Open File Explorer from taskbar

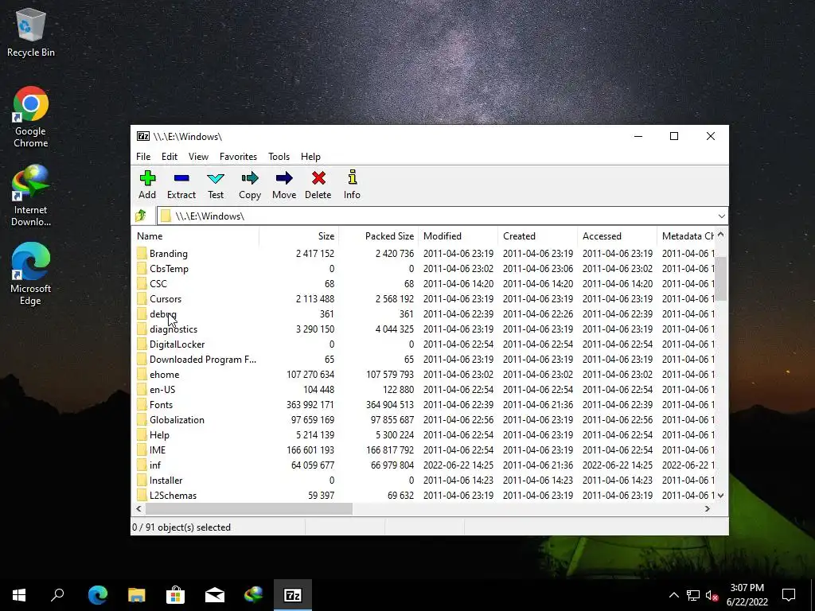[137, 595]
